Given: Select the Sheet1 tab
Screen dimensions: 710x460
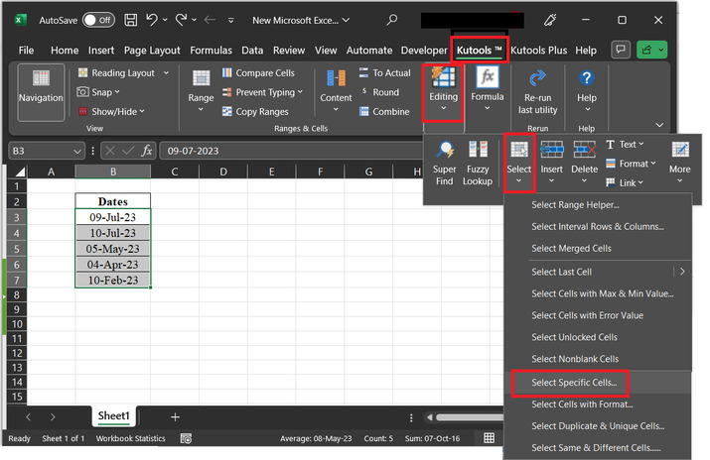Looking at the screenshot, I should 113,415.
